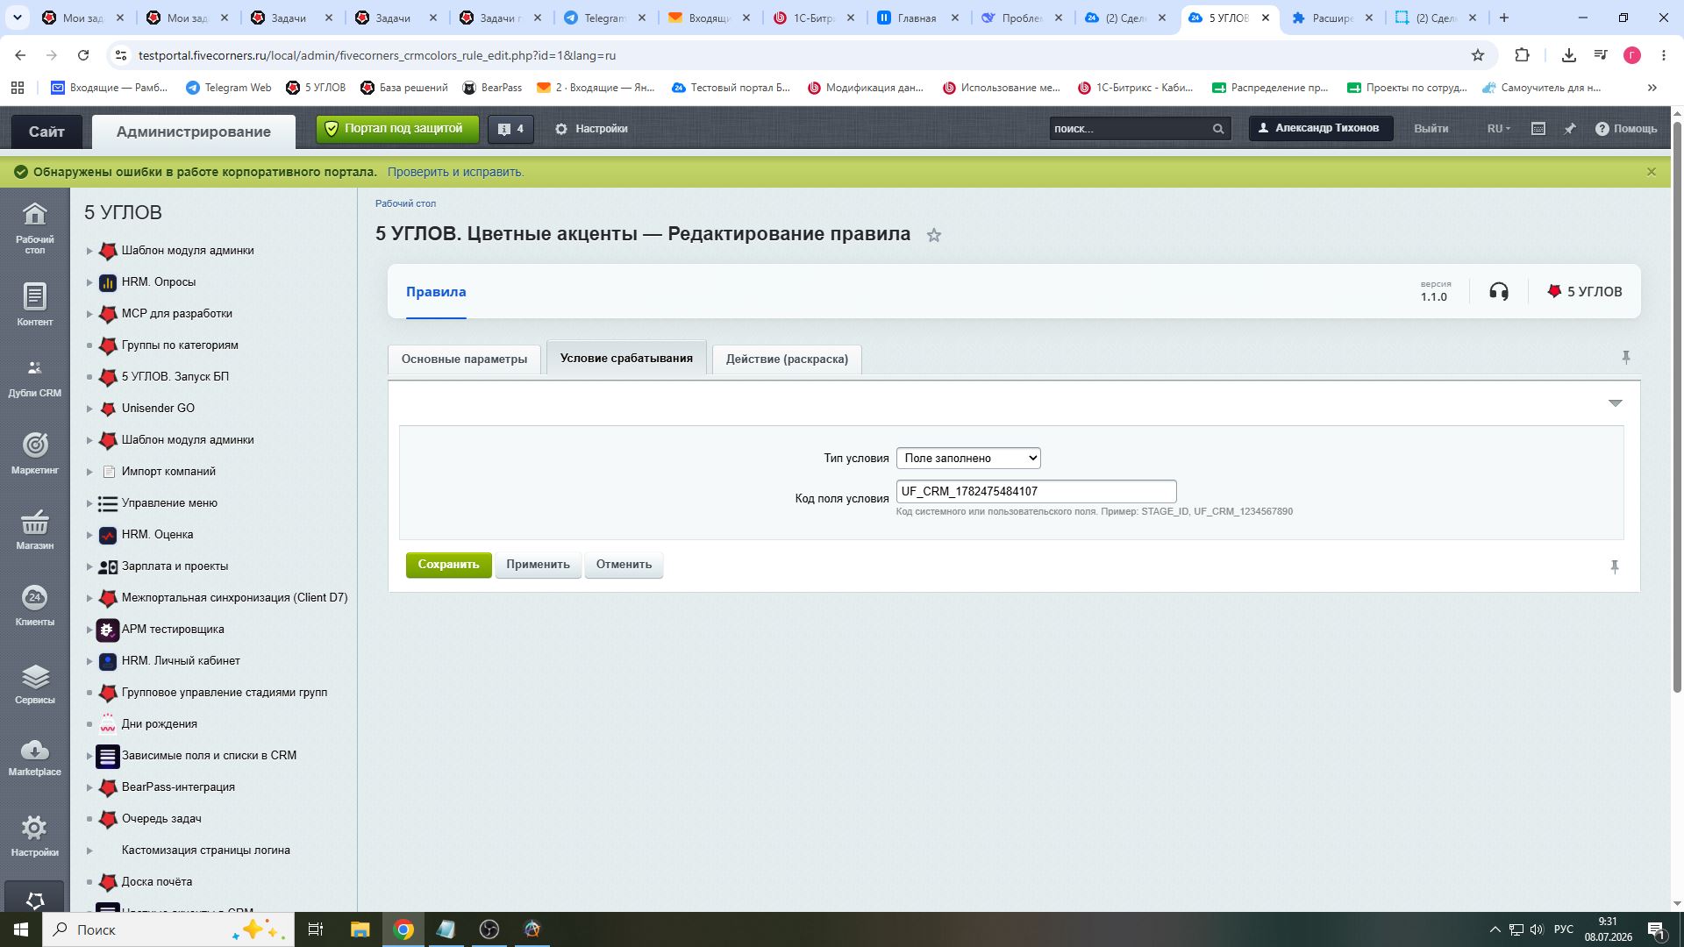
Task: Open Администрирование tab
Action: (194, 132)
